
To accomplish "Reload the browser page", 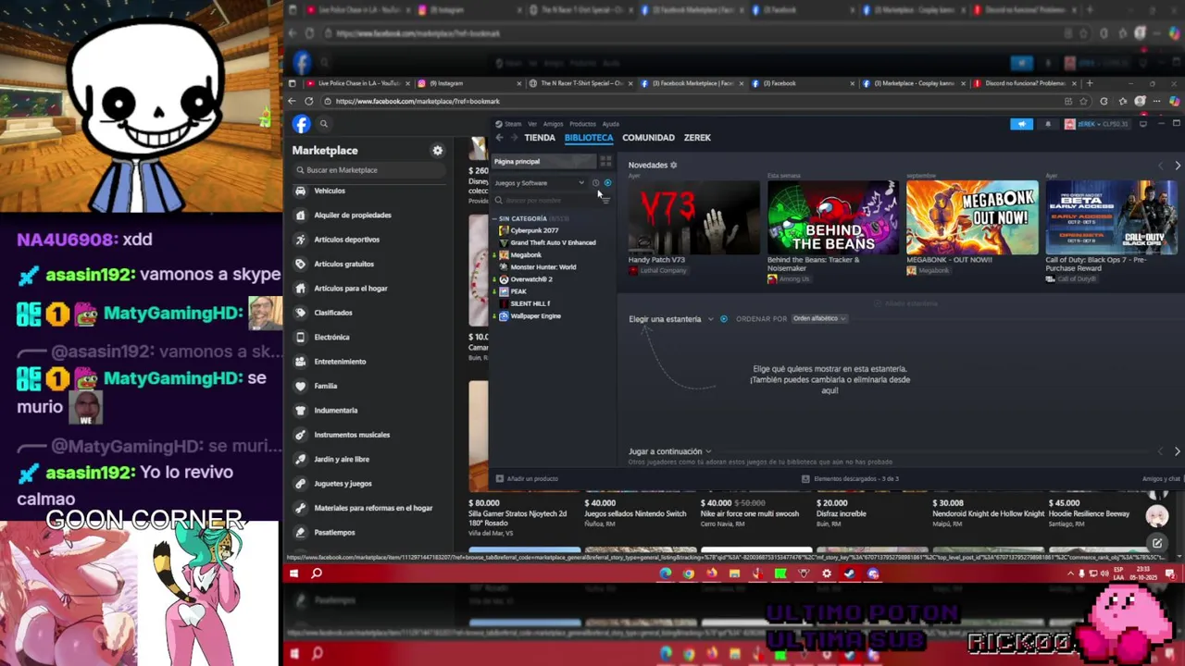I will click(x=308, y=101).
